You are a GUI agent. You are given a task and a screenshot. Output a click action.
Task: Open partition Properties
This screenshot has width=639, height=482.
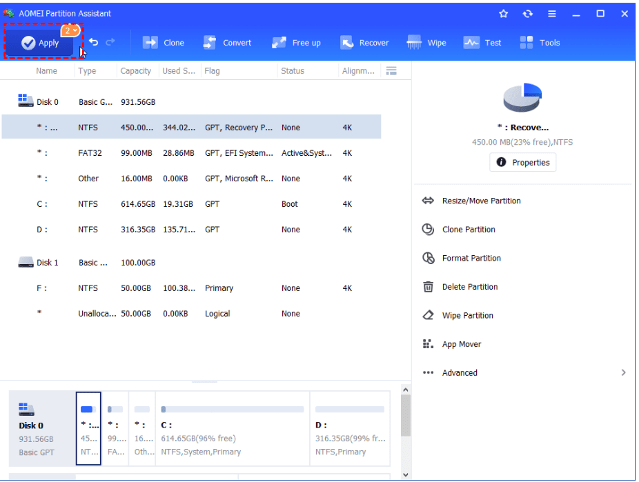point(523,163)
